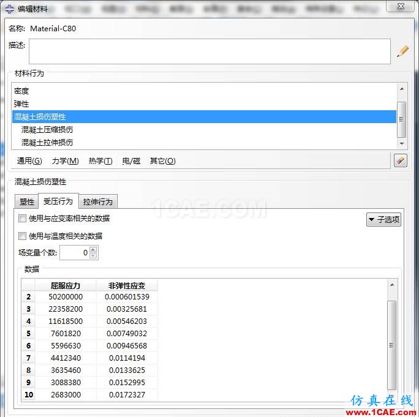
Task: Select 弹性 in material behaviors list
Action: 204,104
